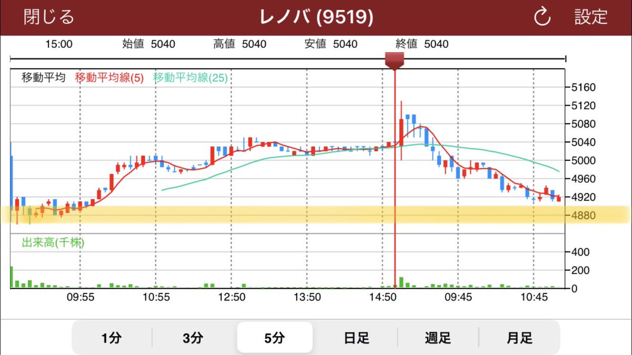Click the 出来高(千株) volume label
This screenshot has height=355, width=632.
click(x=53, y=243)
